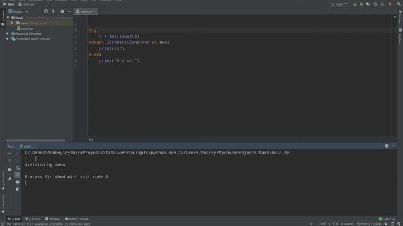The height and width of the screenshot is (226, 403).
Task: Select External Libraries in tree
Action: pyautogui.click(x=26, y=33)
